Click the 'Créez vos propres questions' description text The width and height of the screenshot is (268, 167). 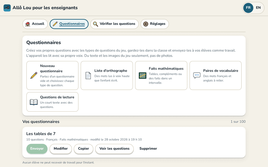[131, 53]
